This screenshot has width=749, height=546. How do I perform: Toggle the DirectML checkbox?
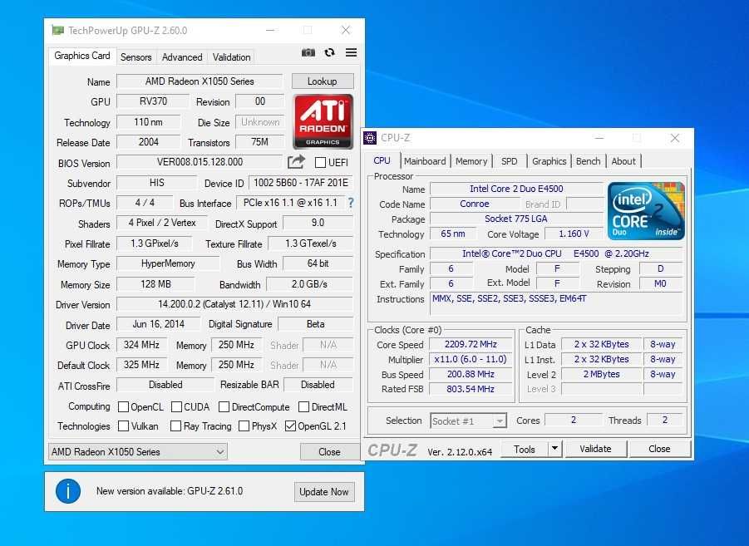pyautogui.click(x=303, y=406)
